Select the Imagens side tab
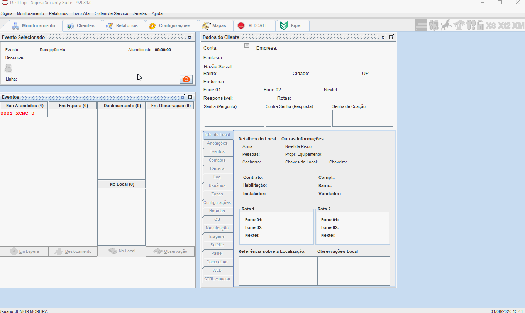This screenshot has height=313, width=525. pyautogui.click(x=217, y=236)
